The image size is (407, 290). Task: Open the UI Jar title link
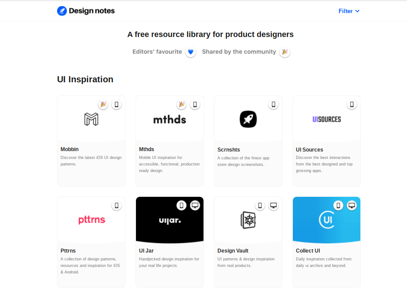[x=146, y=250]
